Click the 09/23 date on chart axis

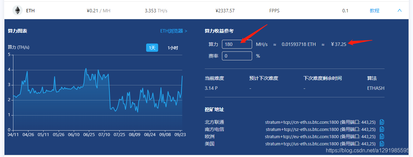(180, 134)
